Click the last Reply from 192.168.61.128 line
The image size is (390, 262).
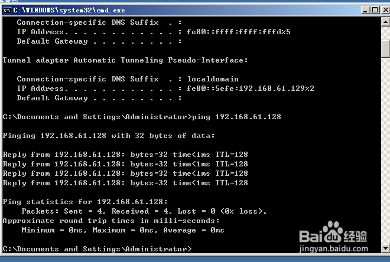[125, 183]
